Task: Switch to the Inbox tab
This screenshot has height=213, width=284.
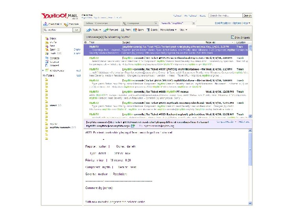Action: tap(102, 23)
